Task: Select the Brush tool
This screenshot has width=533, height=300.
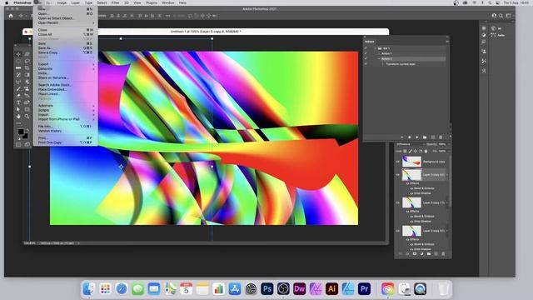Action: (18, 89)
